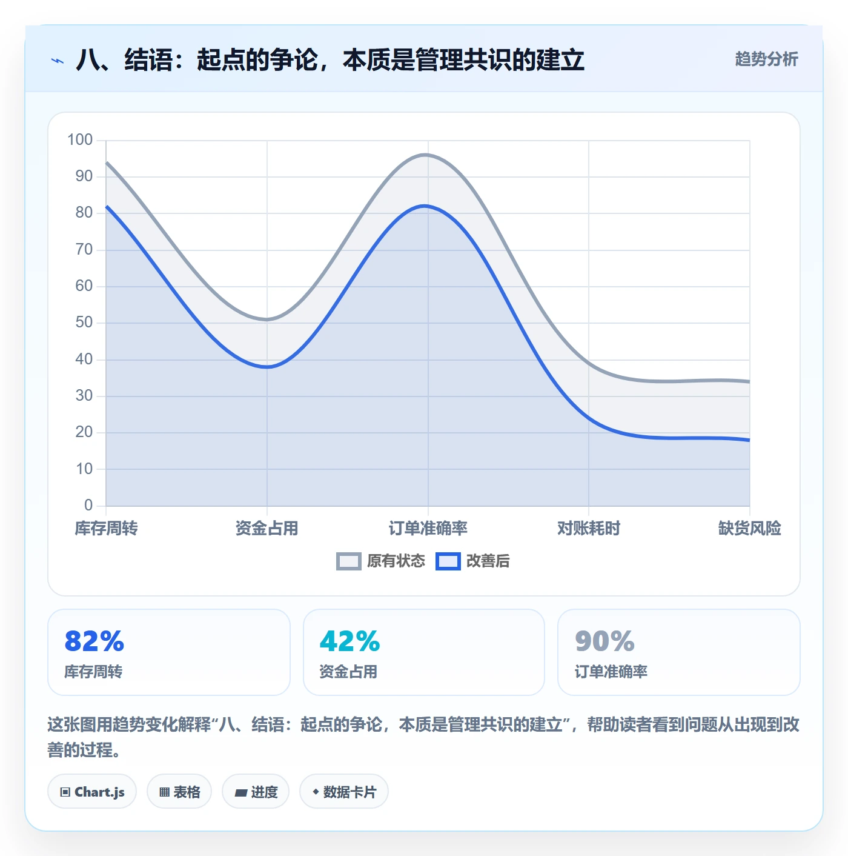This screenshot has height=856, width=848.
Task: Click the 趋势分析 label in the header
Action: [x=766, y=59]
